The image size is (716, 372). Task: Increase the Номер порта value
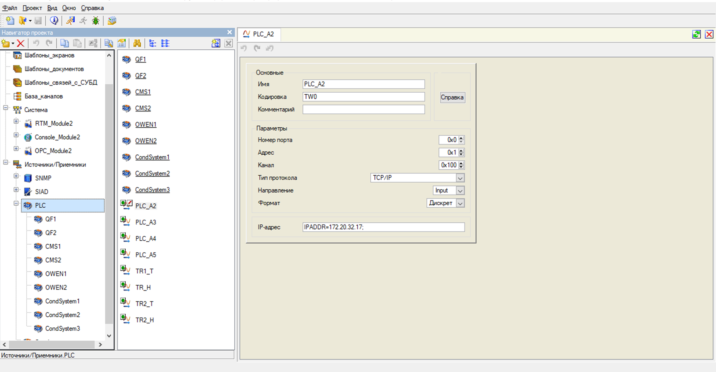pos(461,138)
